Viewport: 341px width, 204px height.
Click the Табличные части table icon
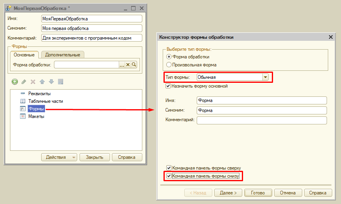23,101
